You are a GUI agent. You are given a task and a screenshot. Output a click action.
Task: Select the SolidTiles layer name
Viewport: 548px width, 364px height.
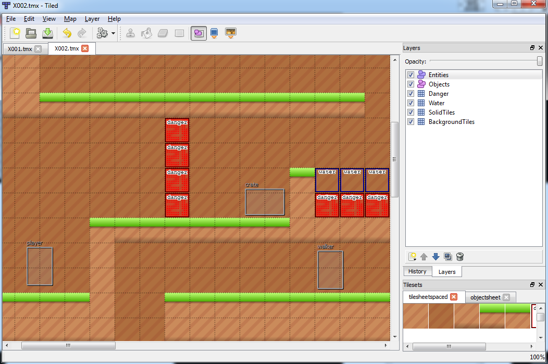pos(442,112)
